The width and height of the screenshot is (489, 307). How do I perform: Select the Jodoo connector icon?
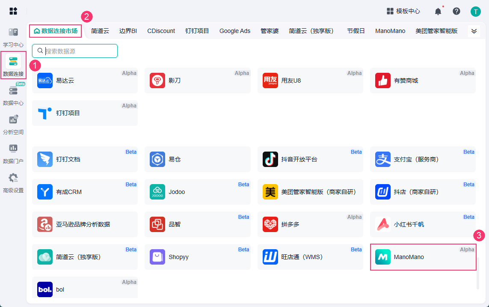(157, 191)
